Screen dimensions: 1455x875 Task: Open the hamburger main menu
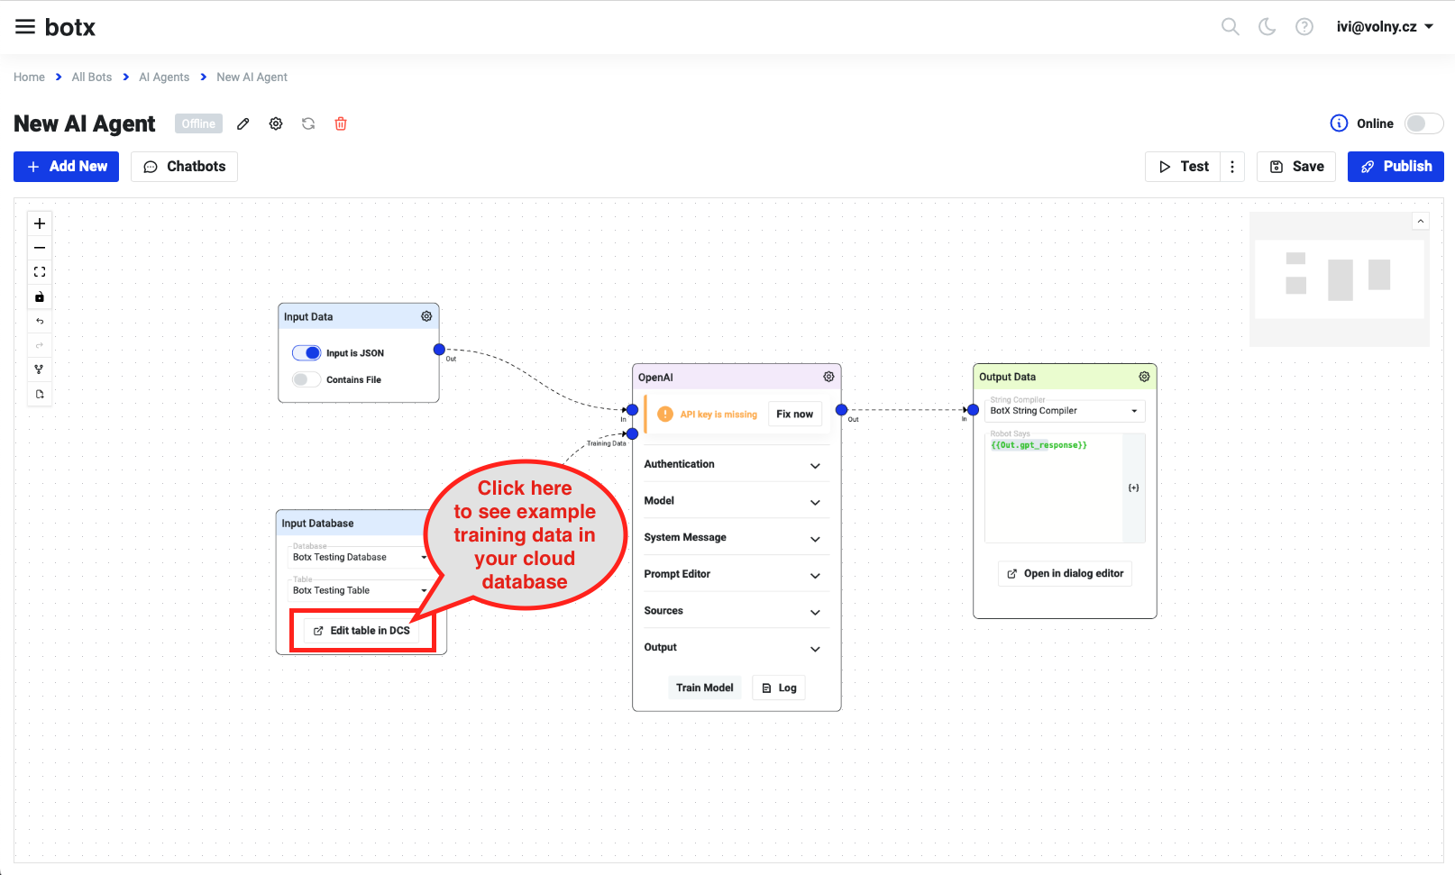[x=25, y=27]
